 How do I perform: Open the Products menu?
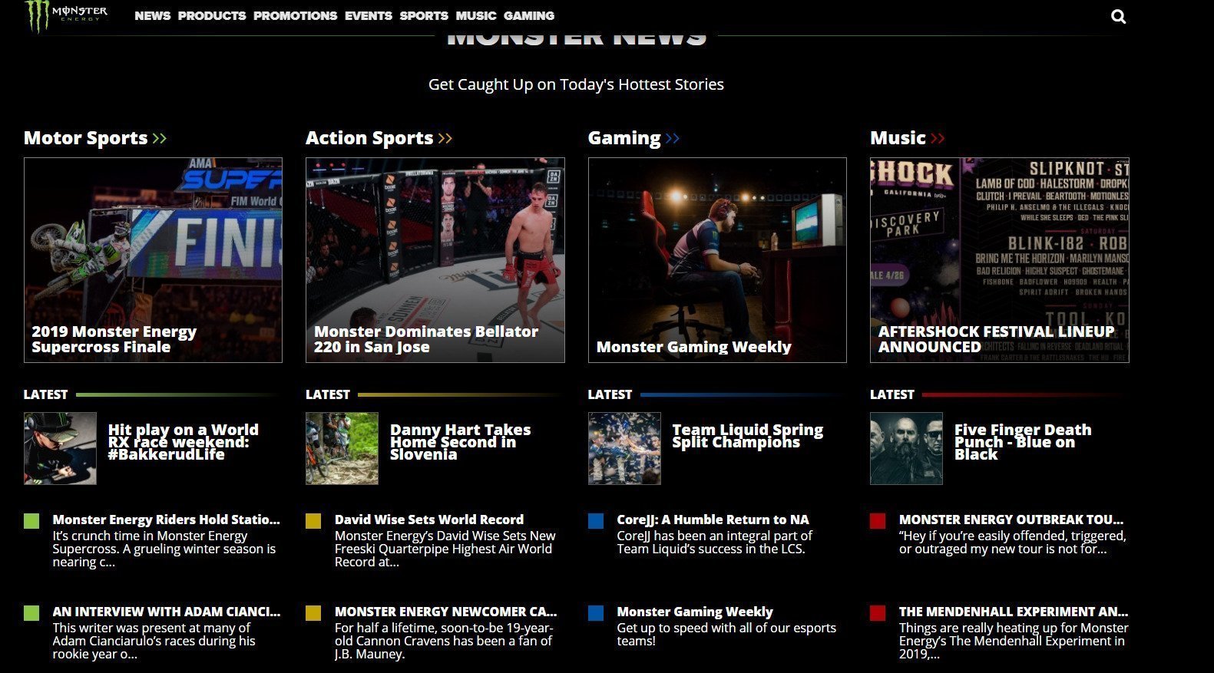(212, 15)
